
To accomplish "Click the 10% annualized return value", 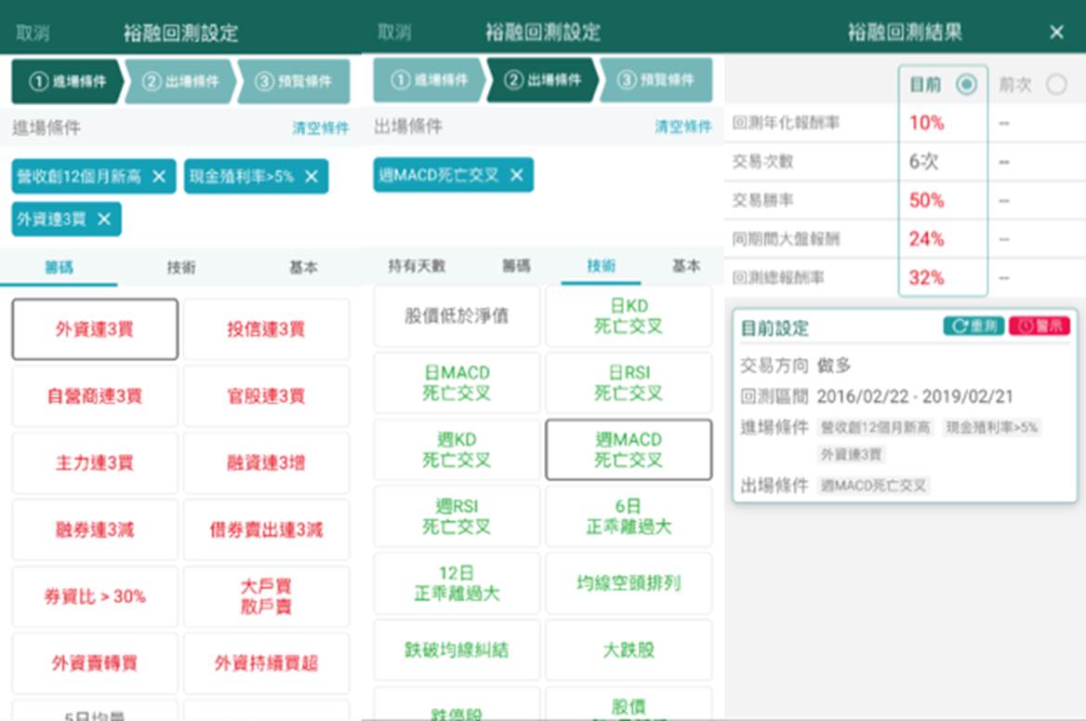I will 926,123.
